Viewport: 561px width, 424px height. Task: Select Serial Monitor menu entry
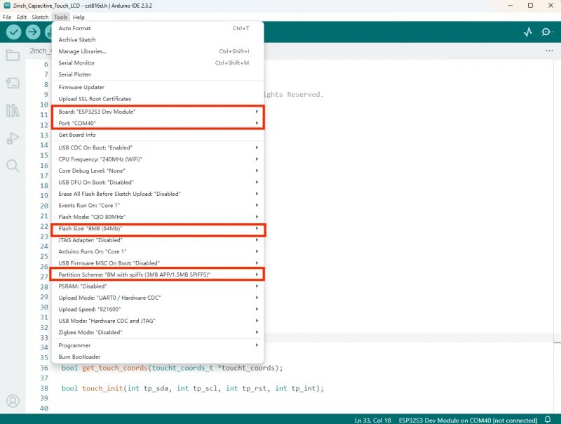pos(157,62)
